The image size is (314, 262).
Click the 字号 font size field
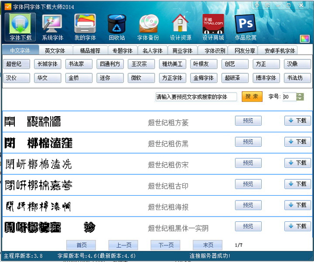pos(290,97)
